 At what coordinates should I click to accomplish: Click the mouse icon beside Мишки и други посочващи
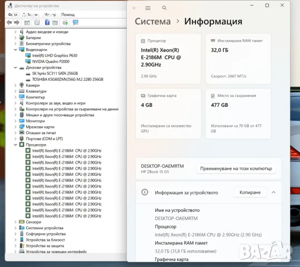pos(22,115)
